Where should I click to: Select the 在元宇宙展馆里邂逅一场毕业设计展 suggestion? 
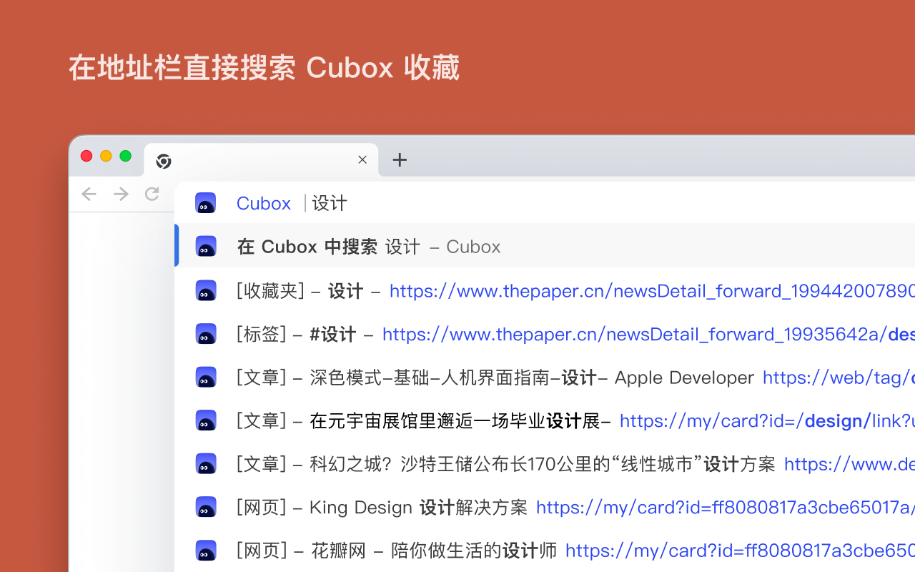(545, 420)
